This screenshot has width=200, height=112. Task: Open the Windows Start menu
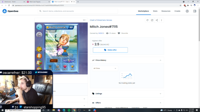2,110
